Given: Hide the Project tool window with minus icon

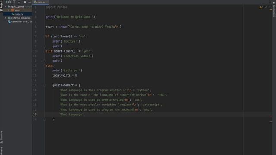Looking at the screenshot, I should pyautogui.click(x=30, y=2).
